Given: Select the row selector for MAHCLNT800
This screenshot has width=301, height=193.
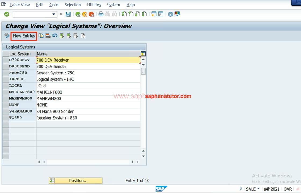Looking at the screenshot, I should click(6, 92).
